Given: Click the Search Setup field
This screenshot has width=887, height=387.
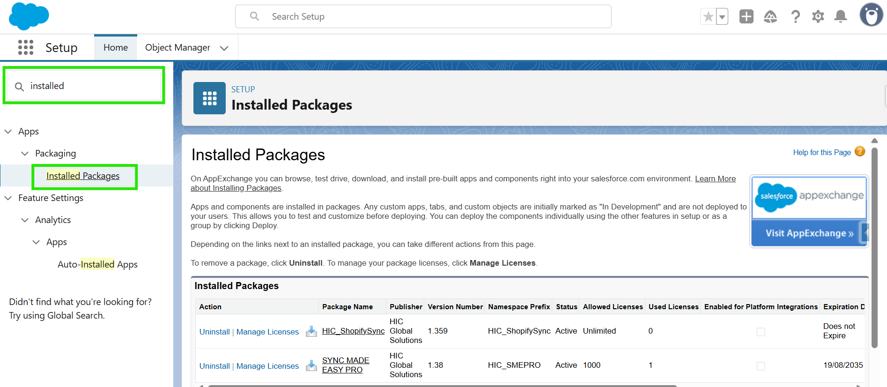Looking at the screenshot, I should pyautogui.click(x=423, y=16).
